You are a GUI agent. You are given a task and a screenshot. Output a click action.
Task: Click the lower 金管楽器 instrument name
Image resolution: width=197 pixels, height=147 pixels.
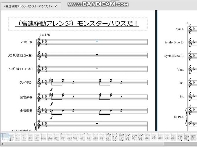26,111
